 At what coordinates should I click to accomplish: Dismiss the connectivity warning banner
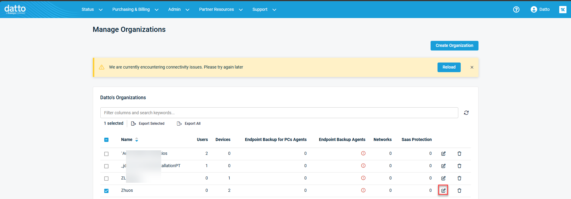[472, 67]
